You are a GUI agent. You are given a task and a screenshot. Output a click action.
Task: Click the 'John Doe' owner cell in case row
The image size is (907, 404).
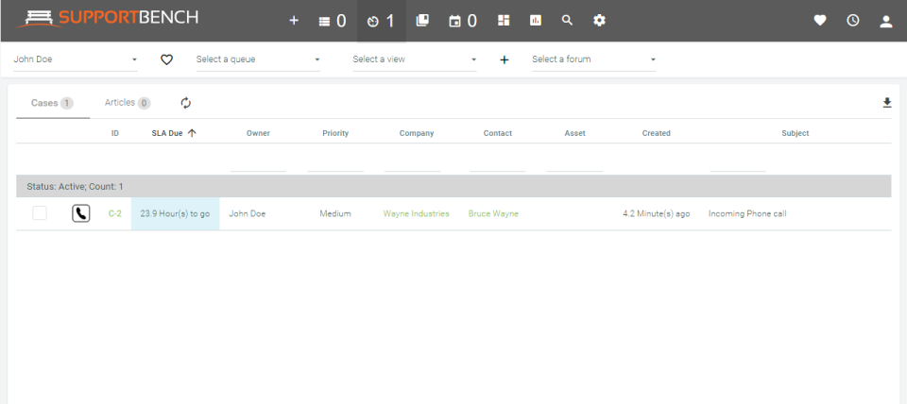click(x=247, y=214)
